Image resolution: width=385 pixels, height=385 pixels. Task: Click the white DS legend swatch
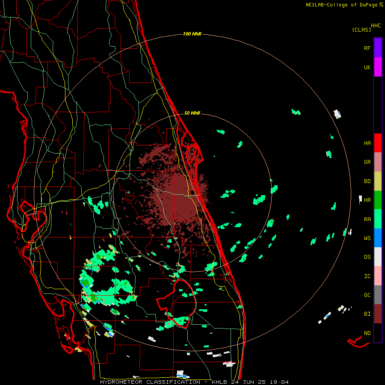pyautogui.click(x=378, y=257)
